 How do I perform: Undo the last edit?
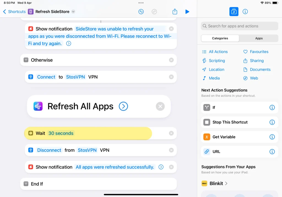click(141, 12)
